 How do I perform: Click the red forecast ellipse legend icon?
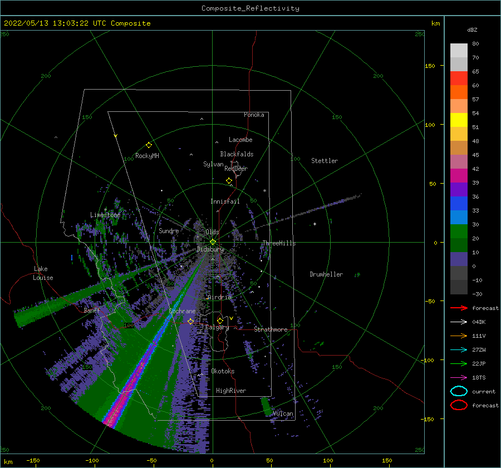tap(459, 405)
